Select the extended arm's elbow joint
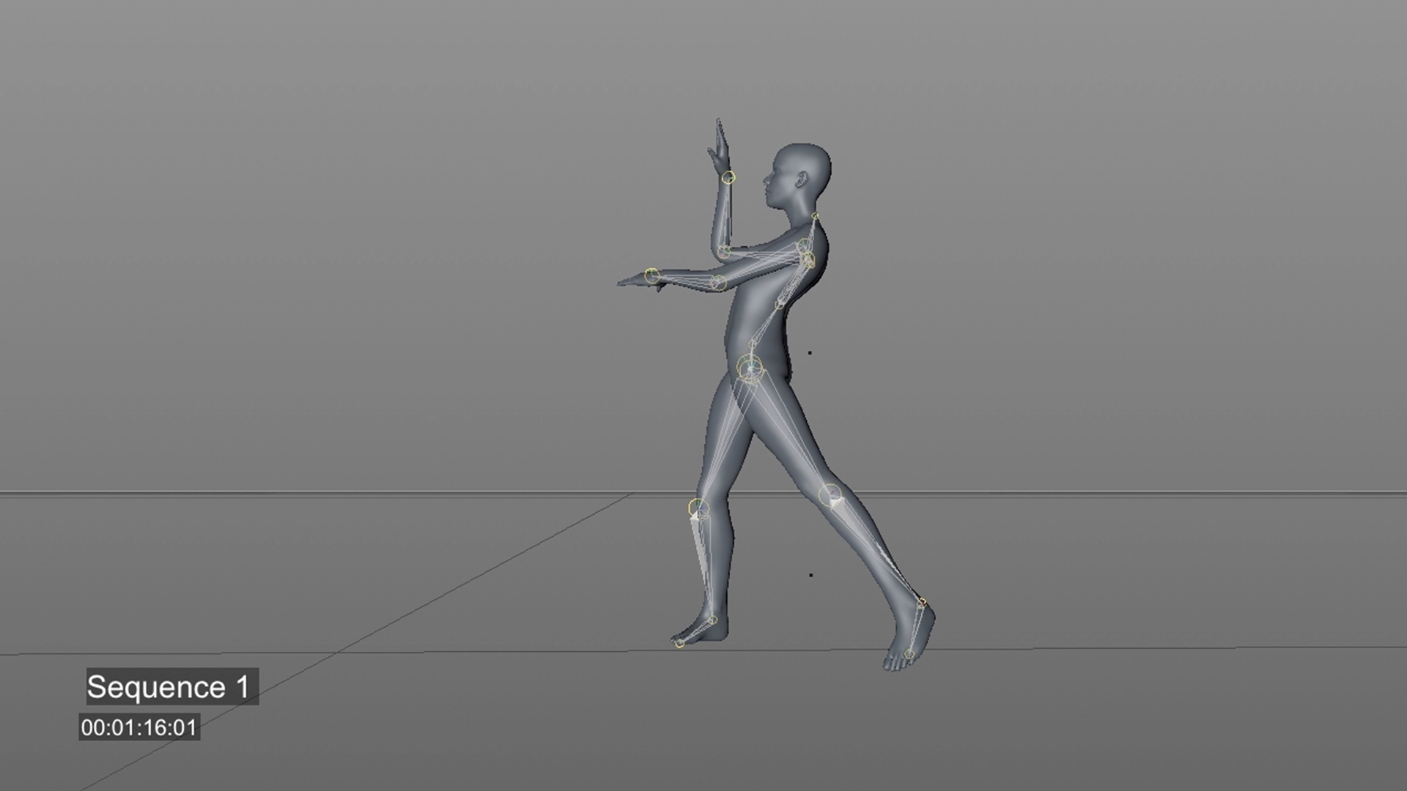This screenshot has width=1407, height=791. [x=718, y=283]
